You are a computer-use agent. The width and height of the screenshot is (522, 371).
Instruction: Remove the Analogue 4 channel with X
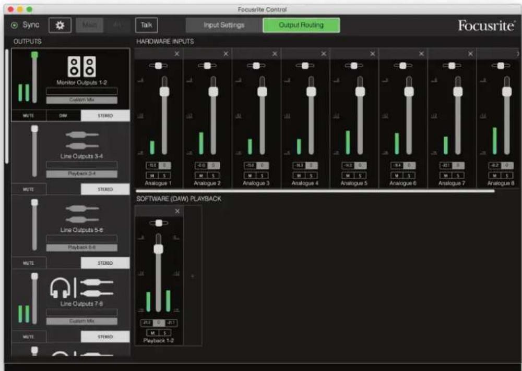coord(324,54)
